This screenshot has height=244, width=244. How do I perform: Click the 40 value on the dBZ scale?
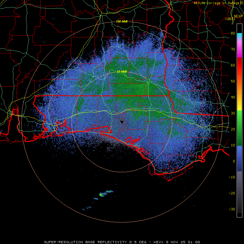tap(233, 97)
